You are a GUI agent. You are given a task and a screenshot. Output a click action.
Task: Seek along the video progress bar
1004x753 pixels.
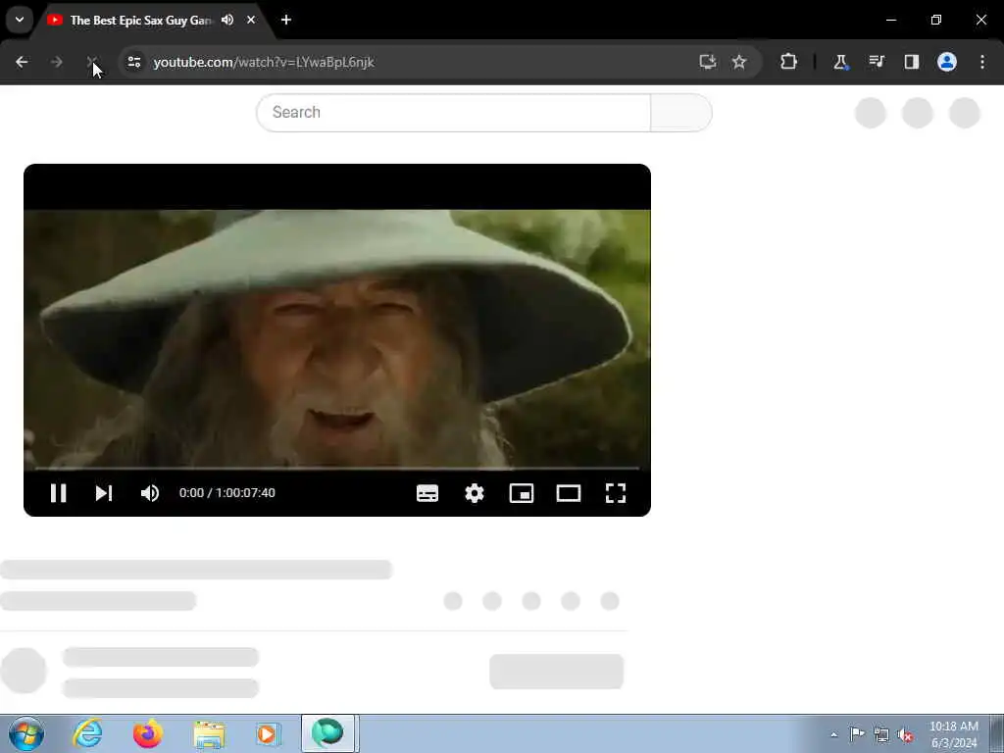click(337, 469)
